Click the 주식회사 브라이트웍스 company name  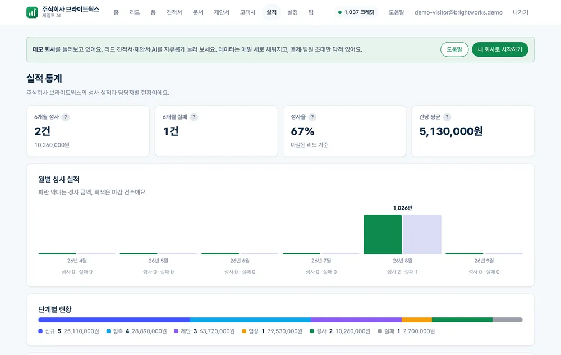pyautogui.click(x=71, y=10)
